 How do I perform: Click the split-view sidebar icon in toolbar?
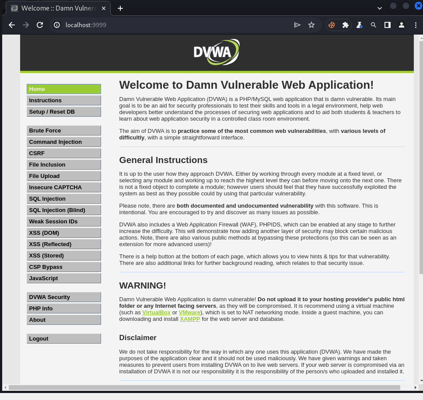[387, 25]
